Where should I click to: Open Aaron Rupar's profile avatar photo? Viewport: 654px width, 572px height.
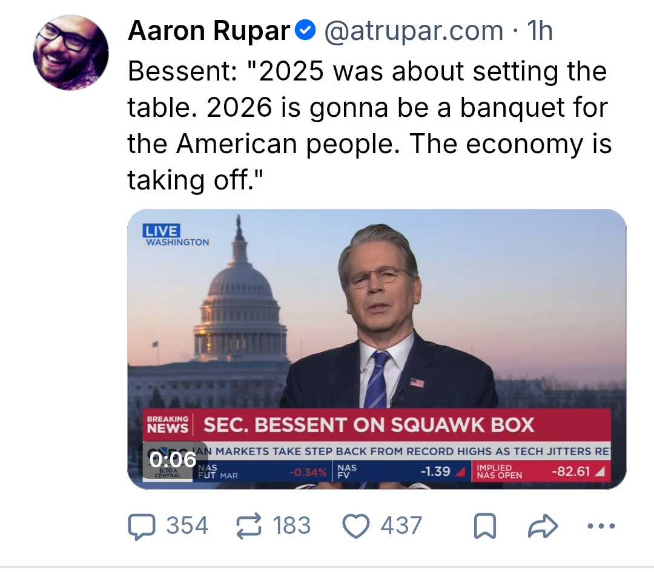pos(71,53)
